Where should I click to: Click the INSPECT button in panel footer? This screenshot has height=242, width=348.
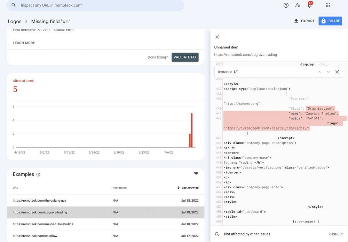[x=337, y=234]
